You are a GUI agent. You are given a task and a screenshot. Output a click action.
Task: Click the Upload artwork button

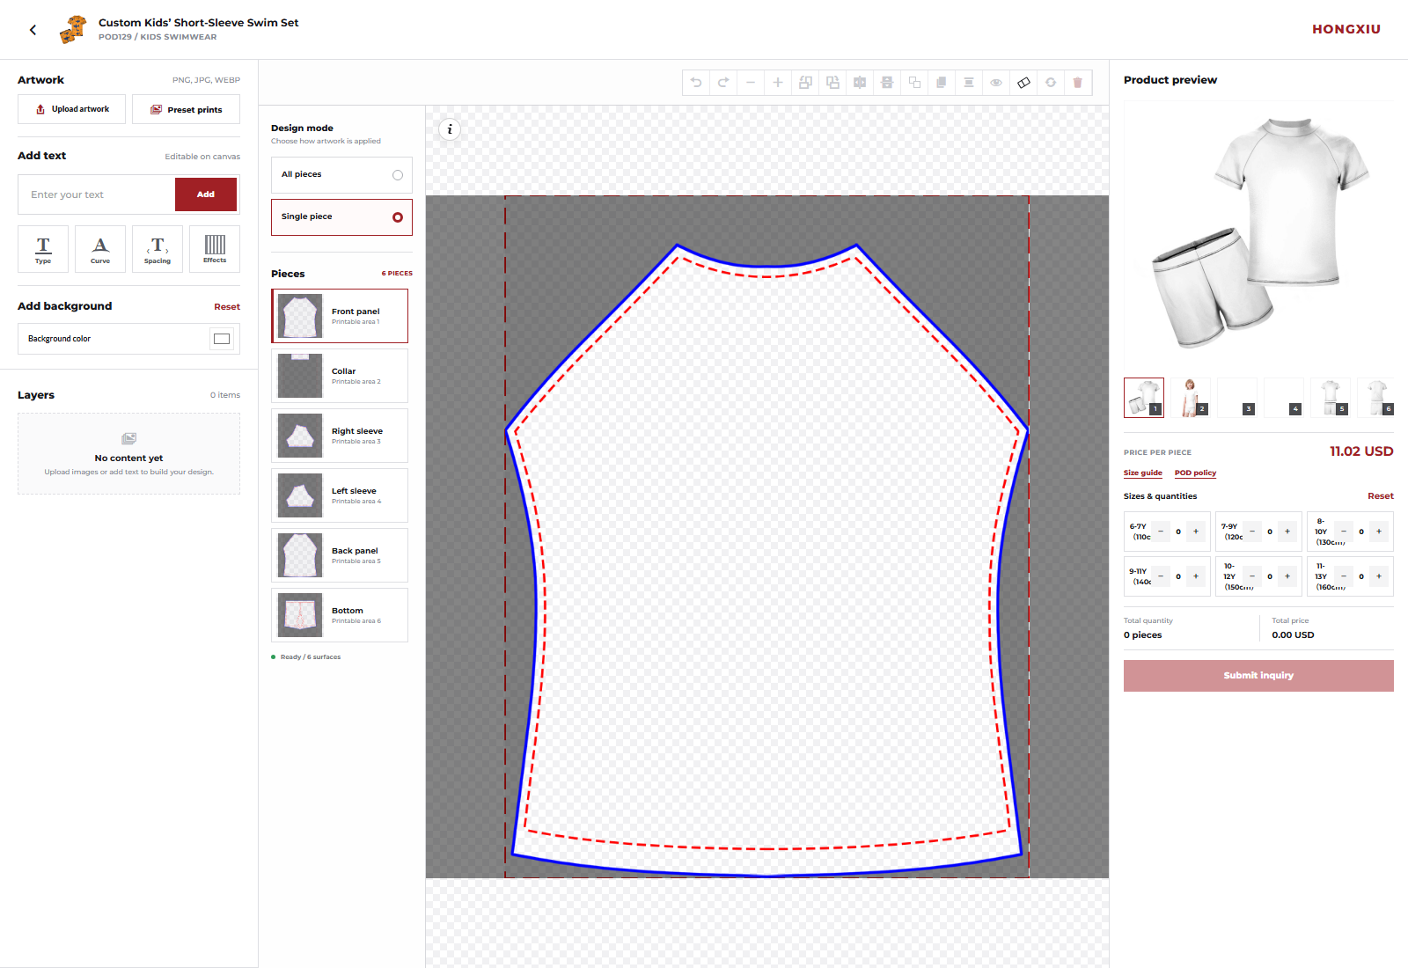click(x=71, y=109)
